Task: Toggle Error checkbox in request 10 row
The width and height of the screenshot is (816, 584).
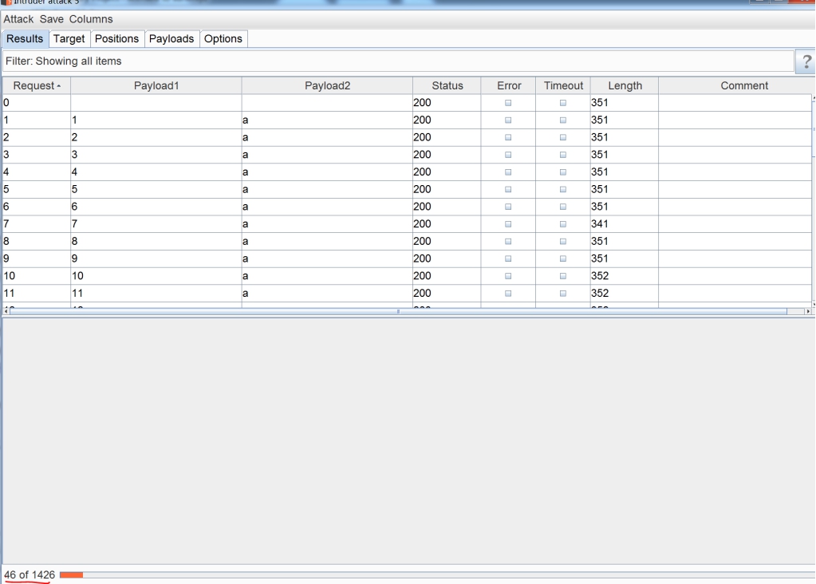Action: [x=508, y=276]
